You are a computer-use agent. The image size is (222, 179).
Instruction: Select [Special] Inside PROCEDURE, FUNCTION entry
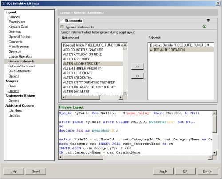(93, 45)
